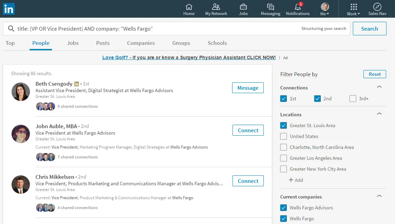
Task: Switch to the Companies tab
Action: tap(141, 43)
